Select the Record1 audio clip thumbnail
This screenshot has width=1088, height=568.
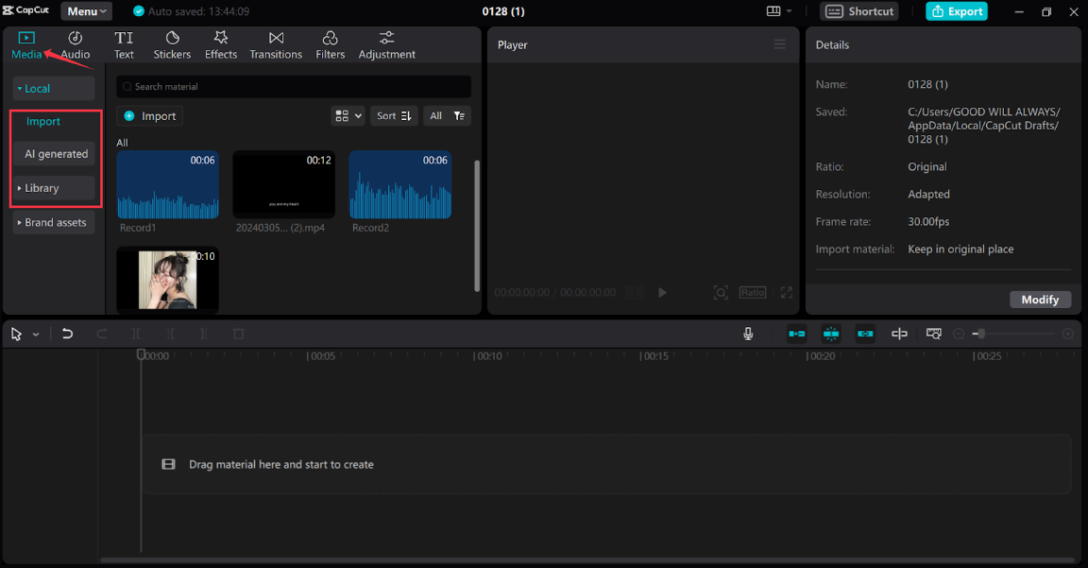[x=168, y=184]
